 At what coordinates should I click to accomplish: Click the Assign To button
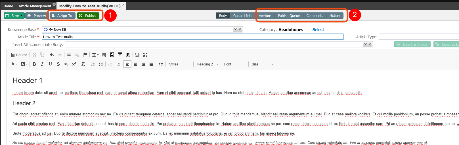tap(63, 16)
